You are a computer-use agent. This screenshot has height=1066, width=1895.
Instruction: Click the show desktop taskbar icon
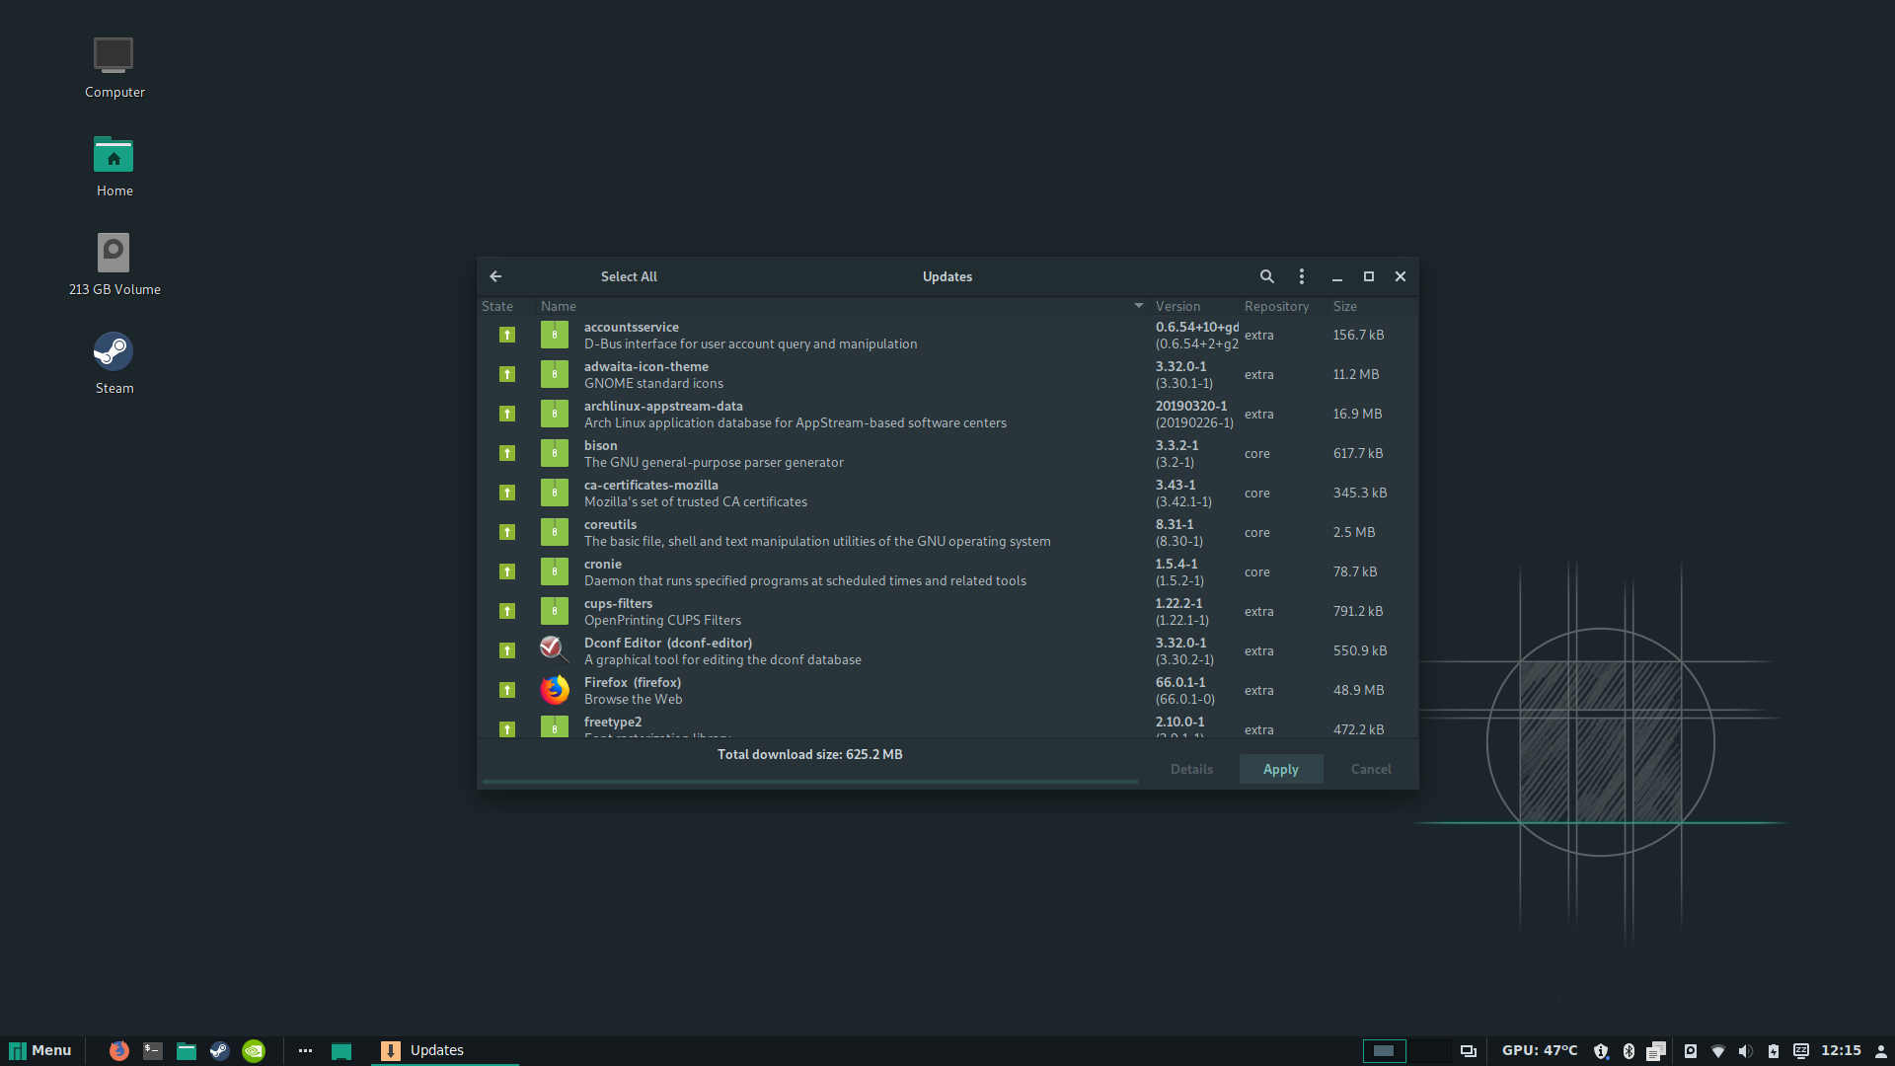[341, 1051]
